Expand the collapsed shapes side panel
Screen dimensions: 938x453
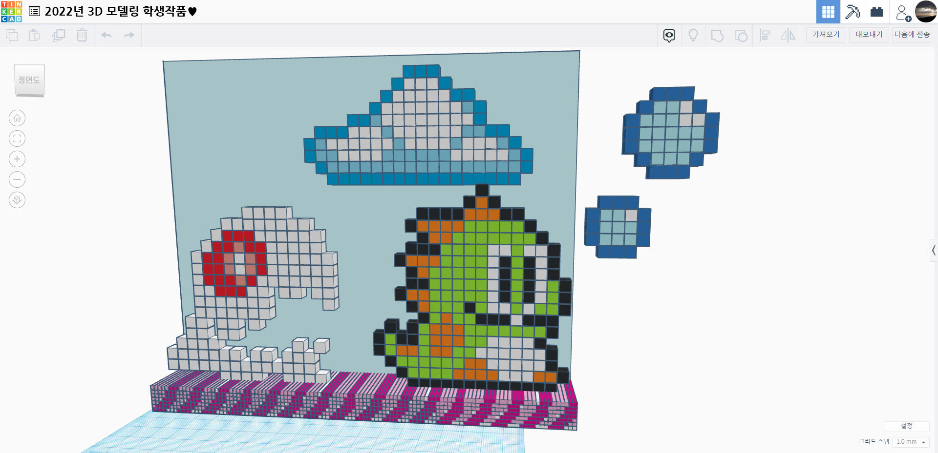(934, 251)
